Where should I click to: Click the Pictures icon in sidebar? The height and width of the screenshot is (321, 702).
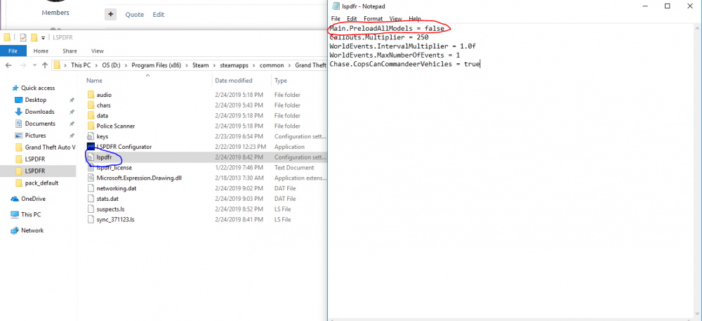(19, 135)
